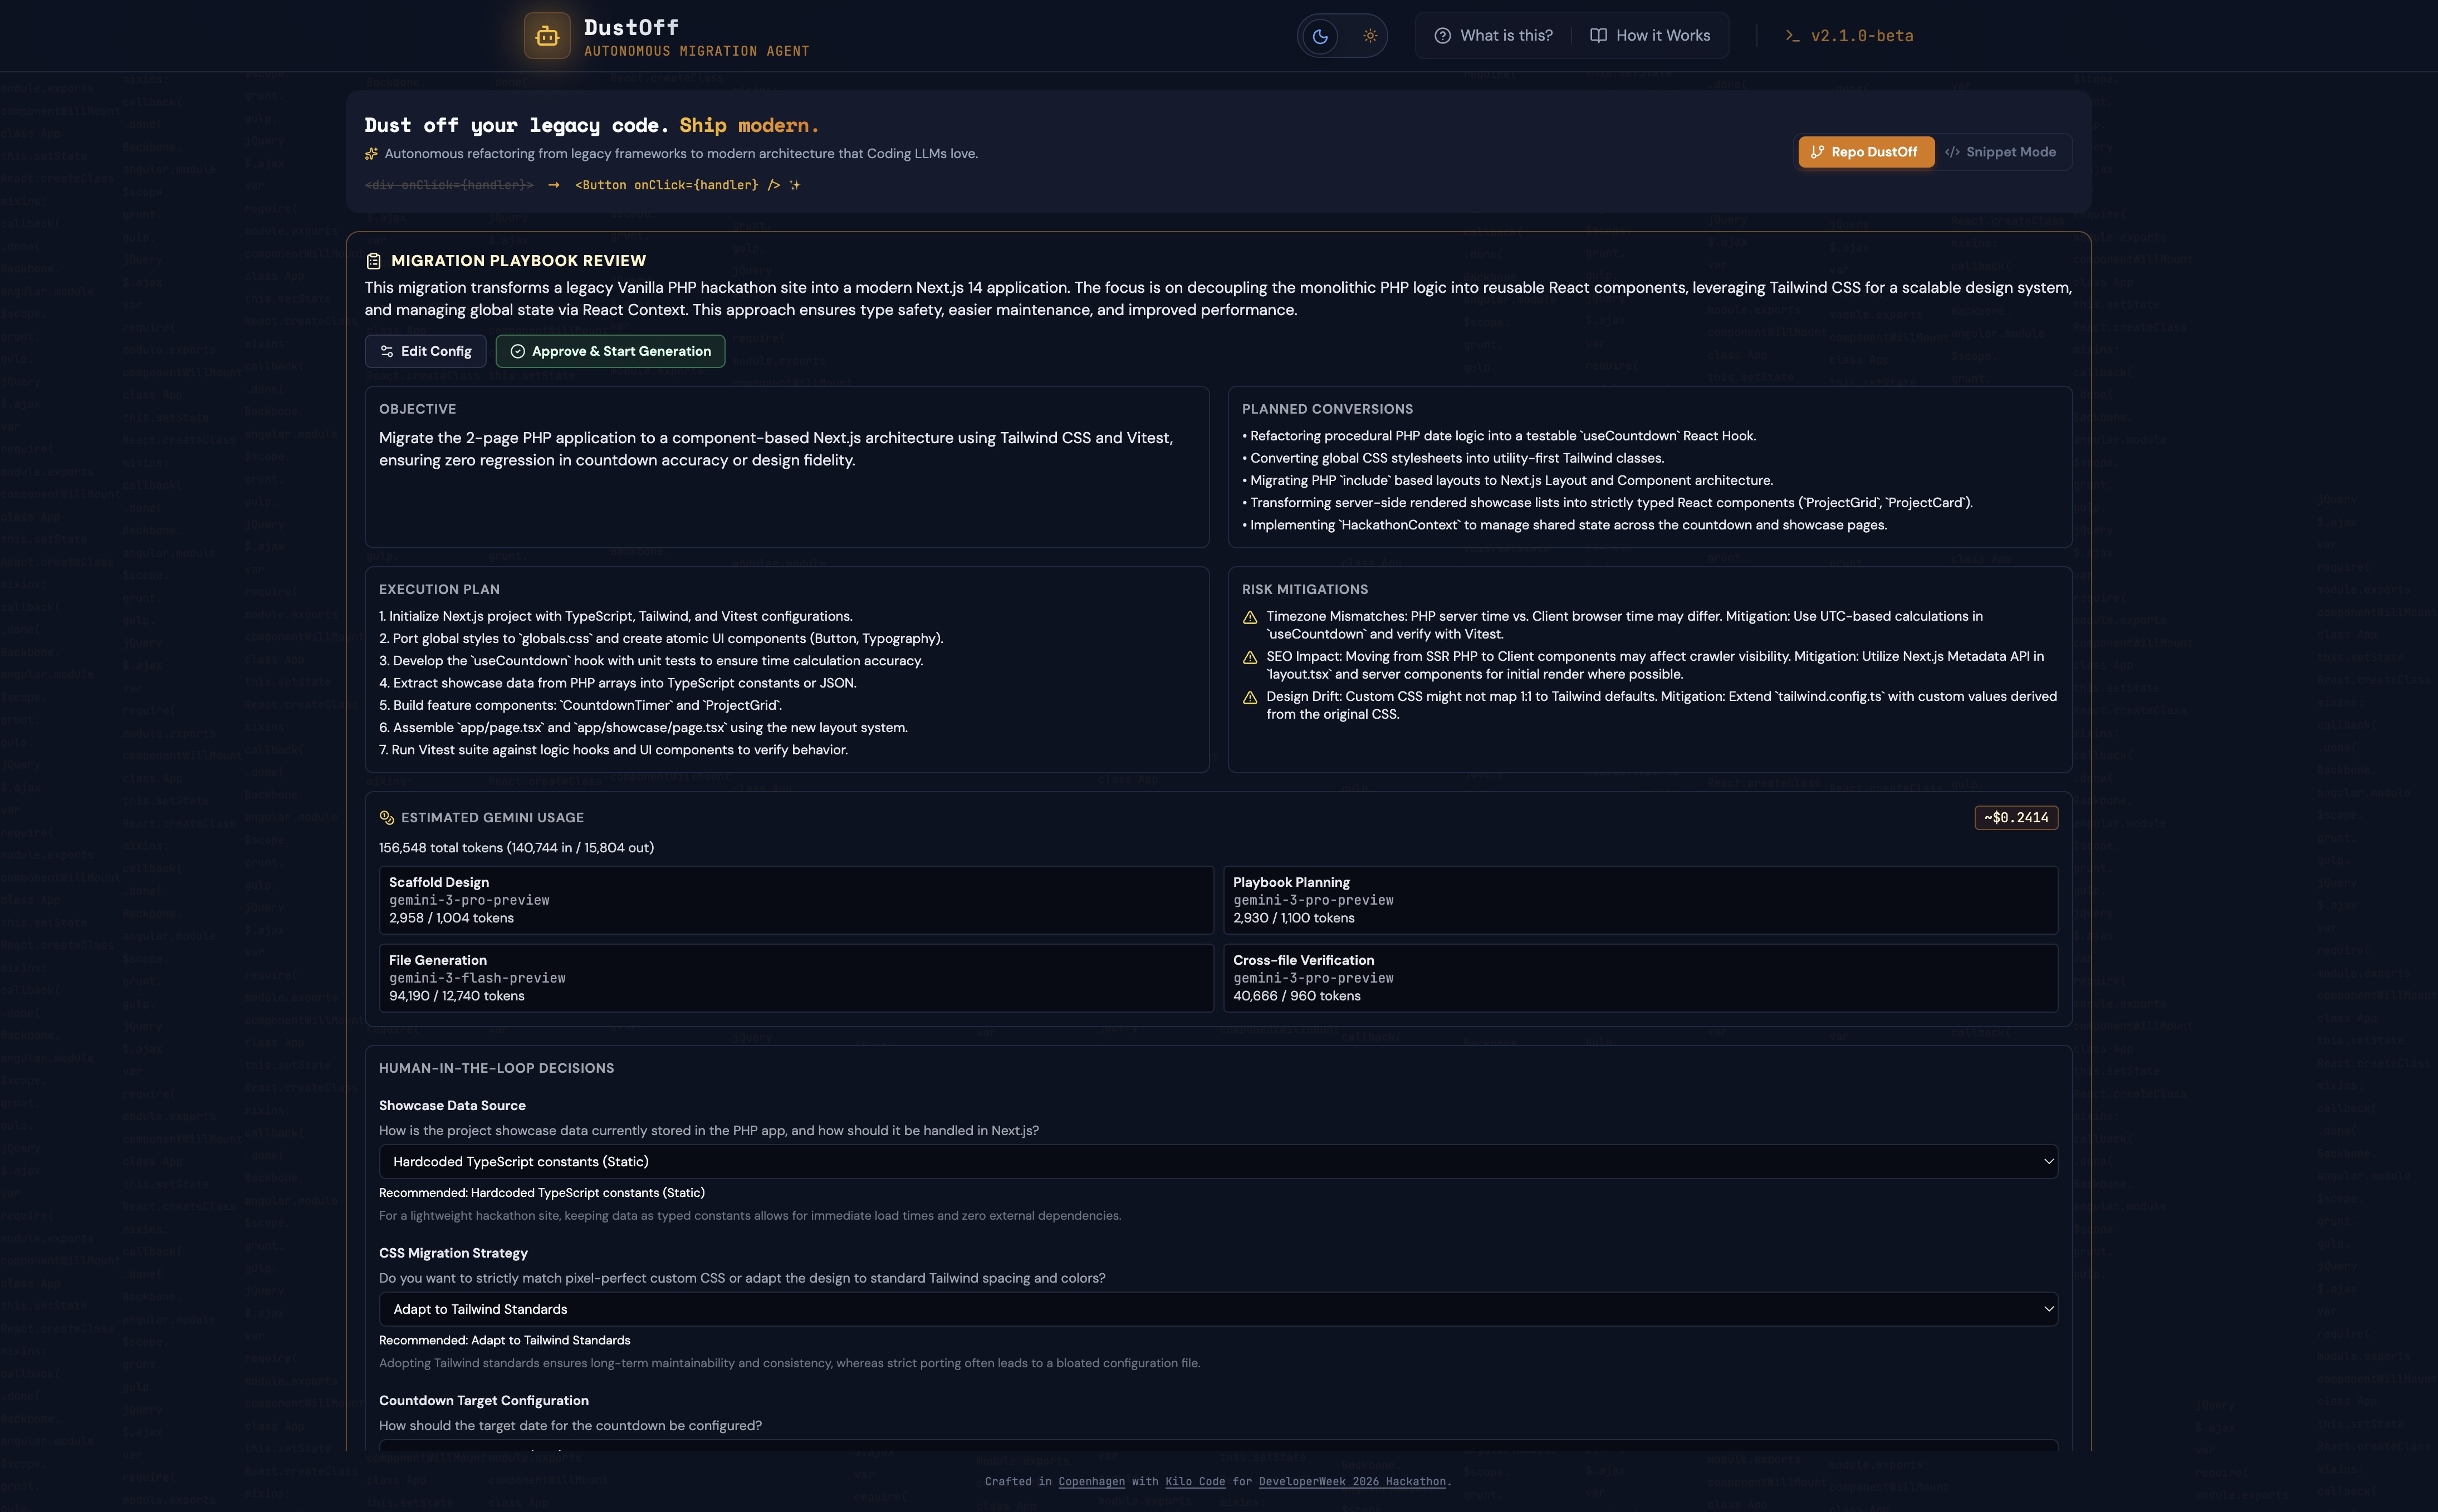Image resolution: width=2438 pixels, height=1512 pixels.
Task: Open the DeveloperWeek 2026 Hackathon link
Action: (1351, 1481)
